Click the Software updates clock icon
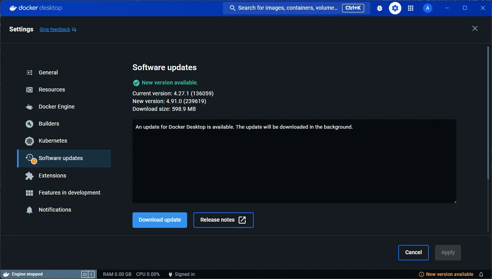This screenshot has height=279, width=492. [x=30, y=158]
